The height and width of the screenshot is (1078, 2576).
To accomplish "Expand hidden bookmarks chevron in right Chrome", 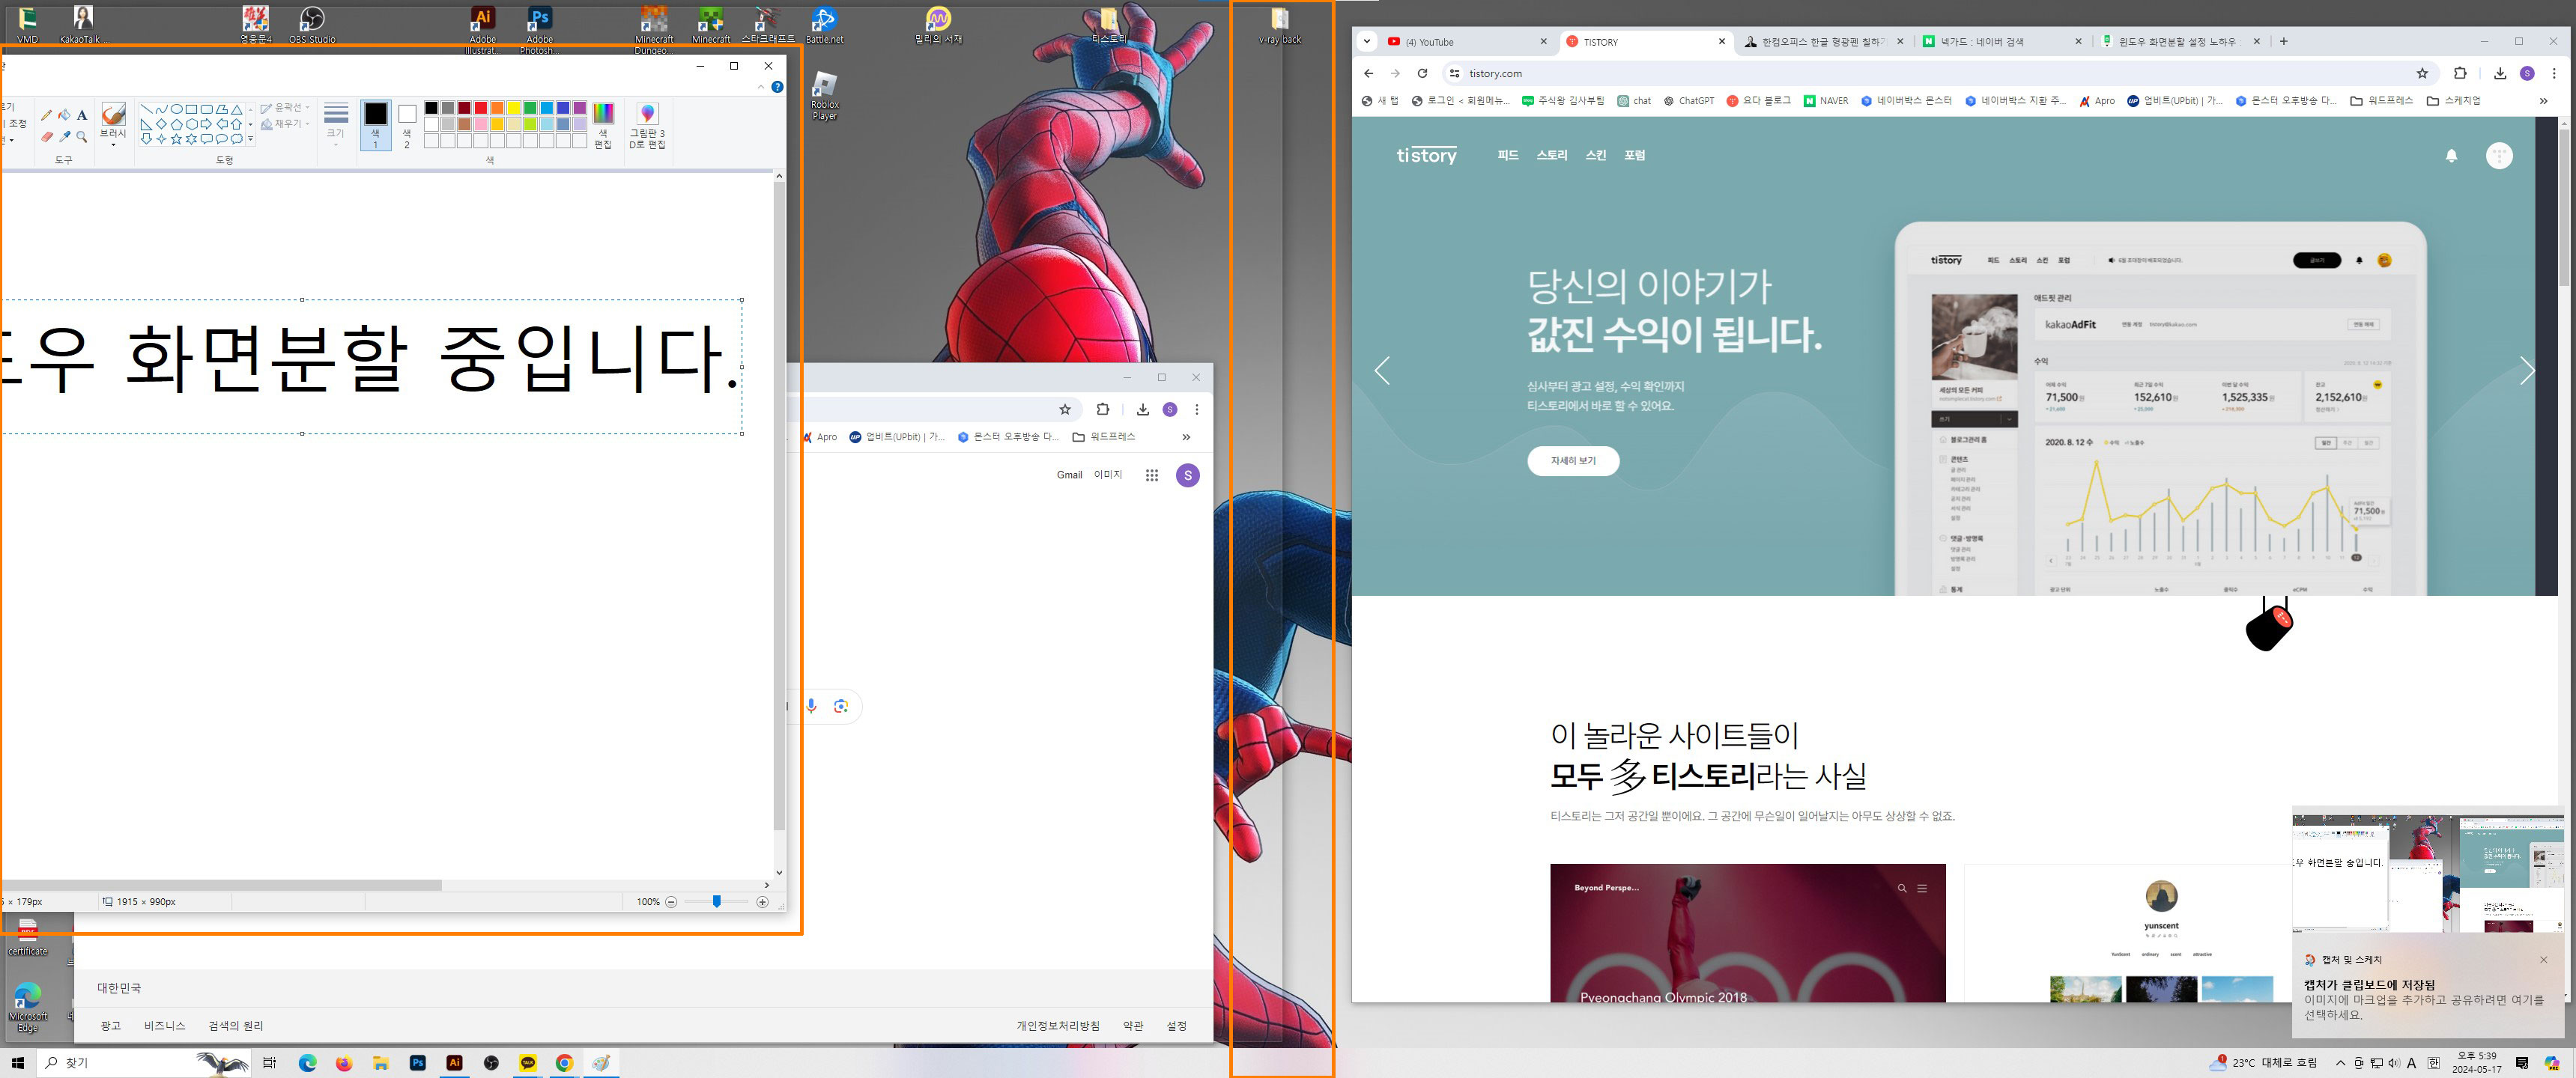I will point(2543,101).
